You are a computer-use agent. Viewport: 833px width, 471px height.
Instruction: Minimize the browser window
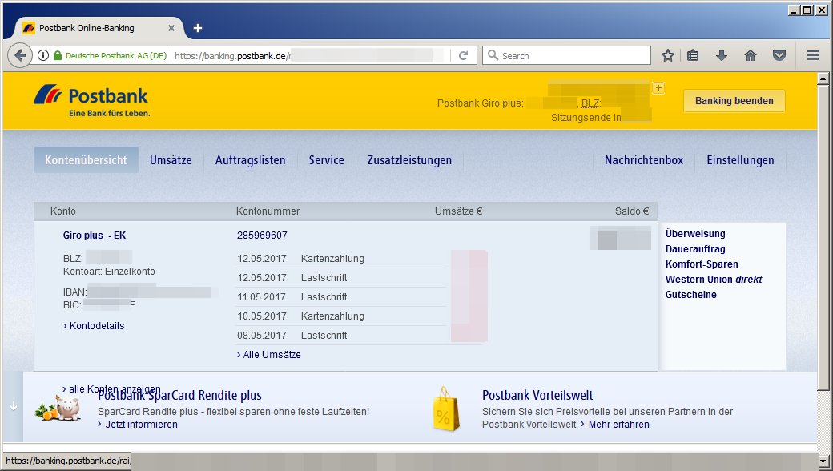tap(795, 10)
